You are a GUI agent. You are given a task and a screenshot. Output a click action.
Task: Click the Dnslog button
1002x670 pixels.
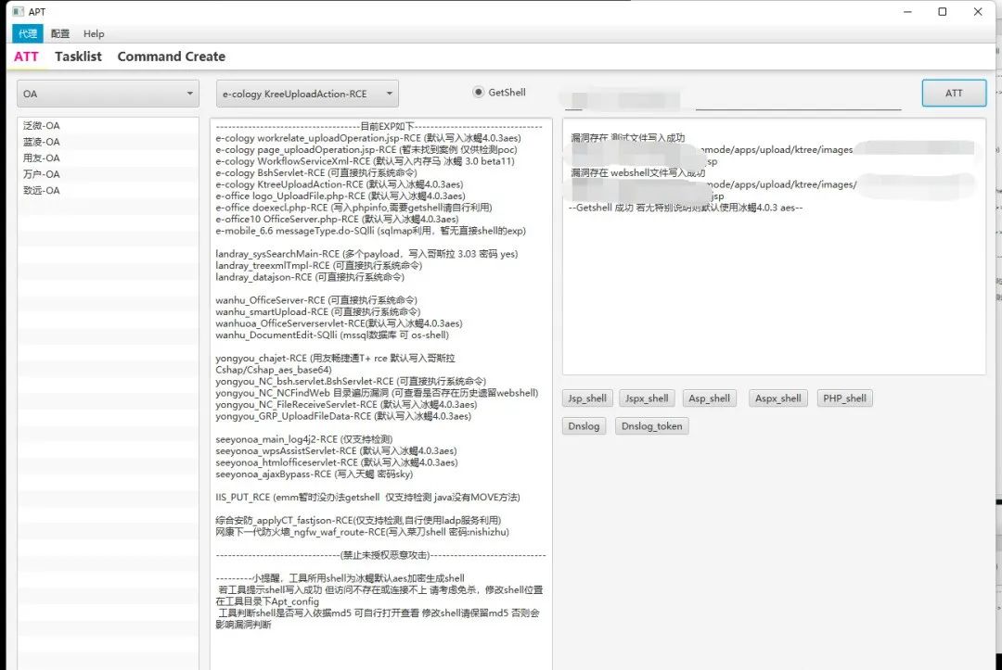point(584,425)
